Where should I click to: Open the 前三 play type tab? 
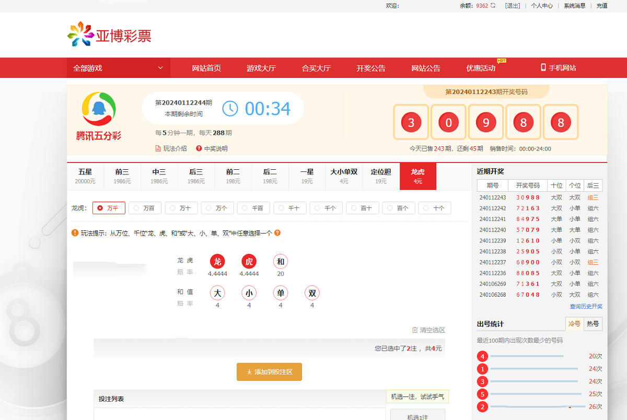click(x=122, y=177)
